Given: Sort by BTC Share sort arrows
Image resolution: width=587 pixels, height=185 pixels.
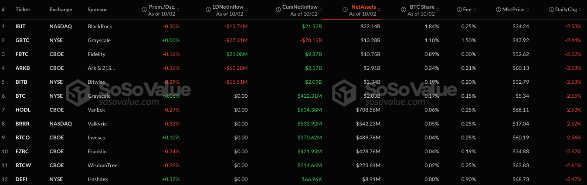Looking at the screenshot, I should 438,9.
